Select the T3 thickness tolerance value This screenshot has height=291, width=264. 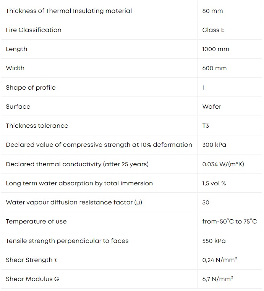206,126
